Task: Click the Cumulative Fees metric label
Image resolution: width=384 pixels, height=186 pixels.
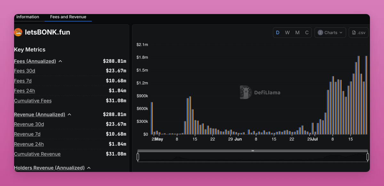Action: click(x=33, y=101)
